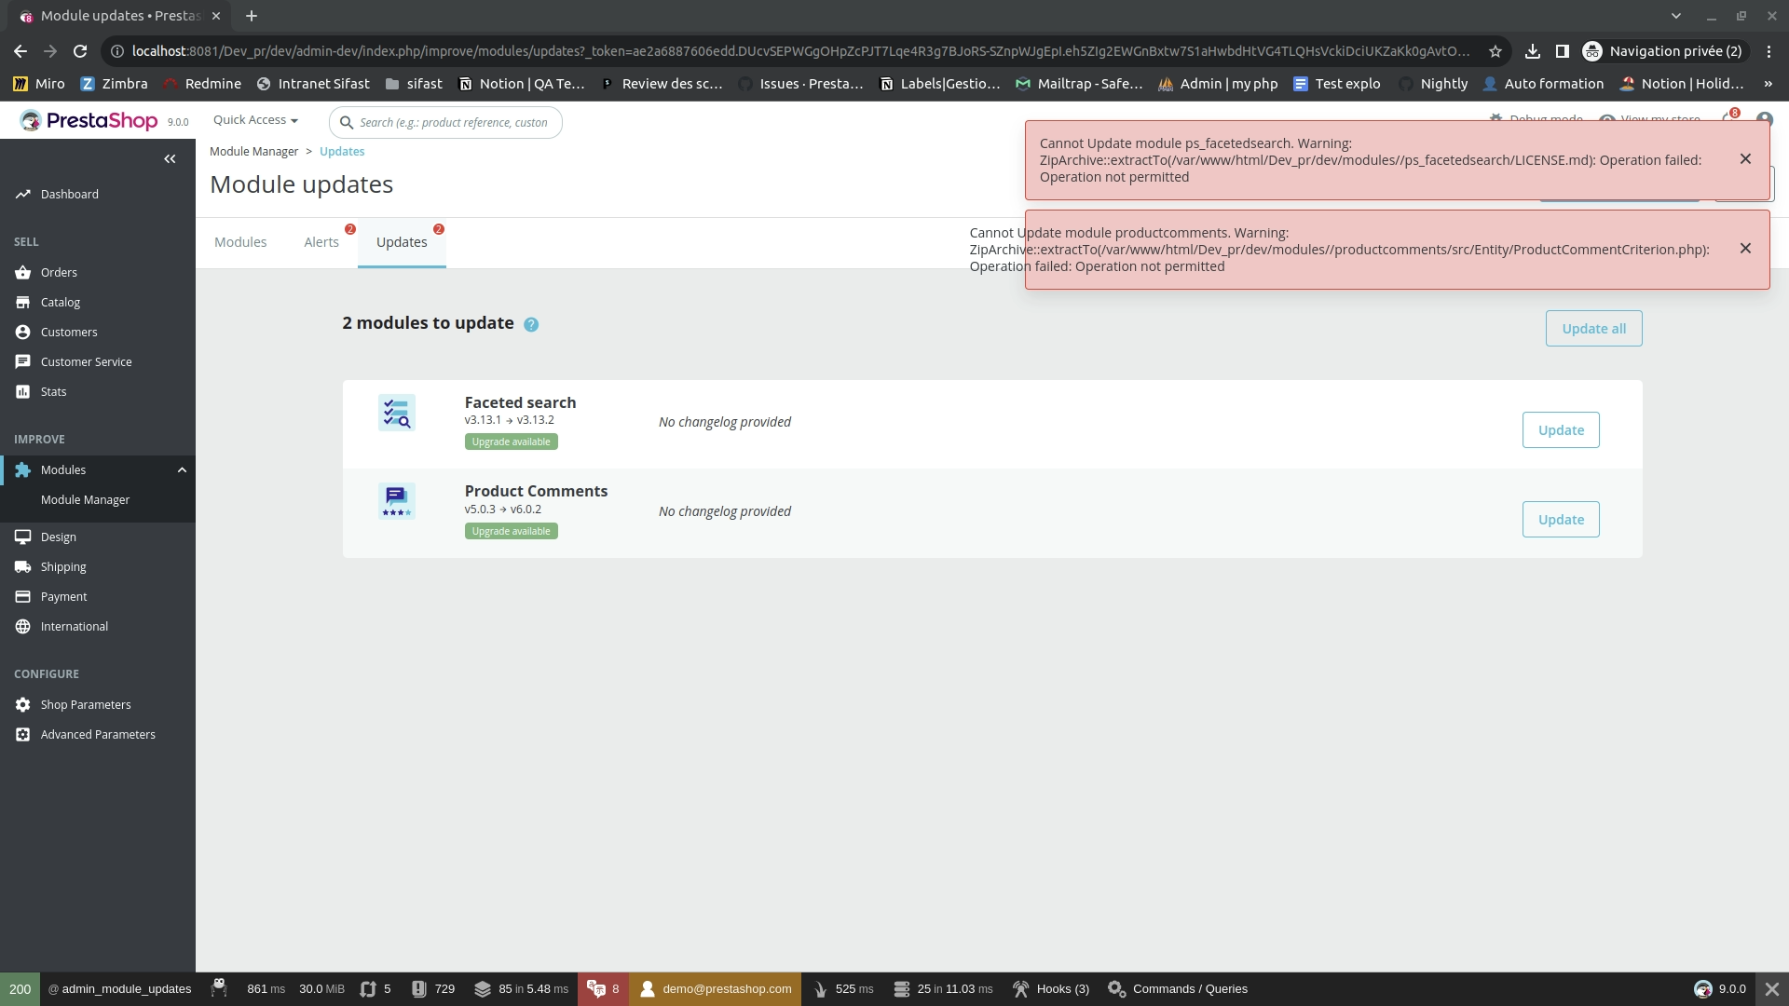Click the Stats chart icon
The image size is (1789, 1006).
(x=22, y=391)
